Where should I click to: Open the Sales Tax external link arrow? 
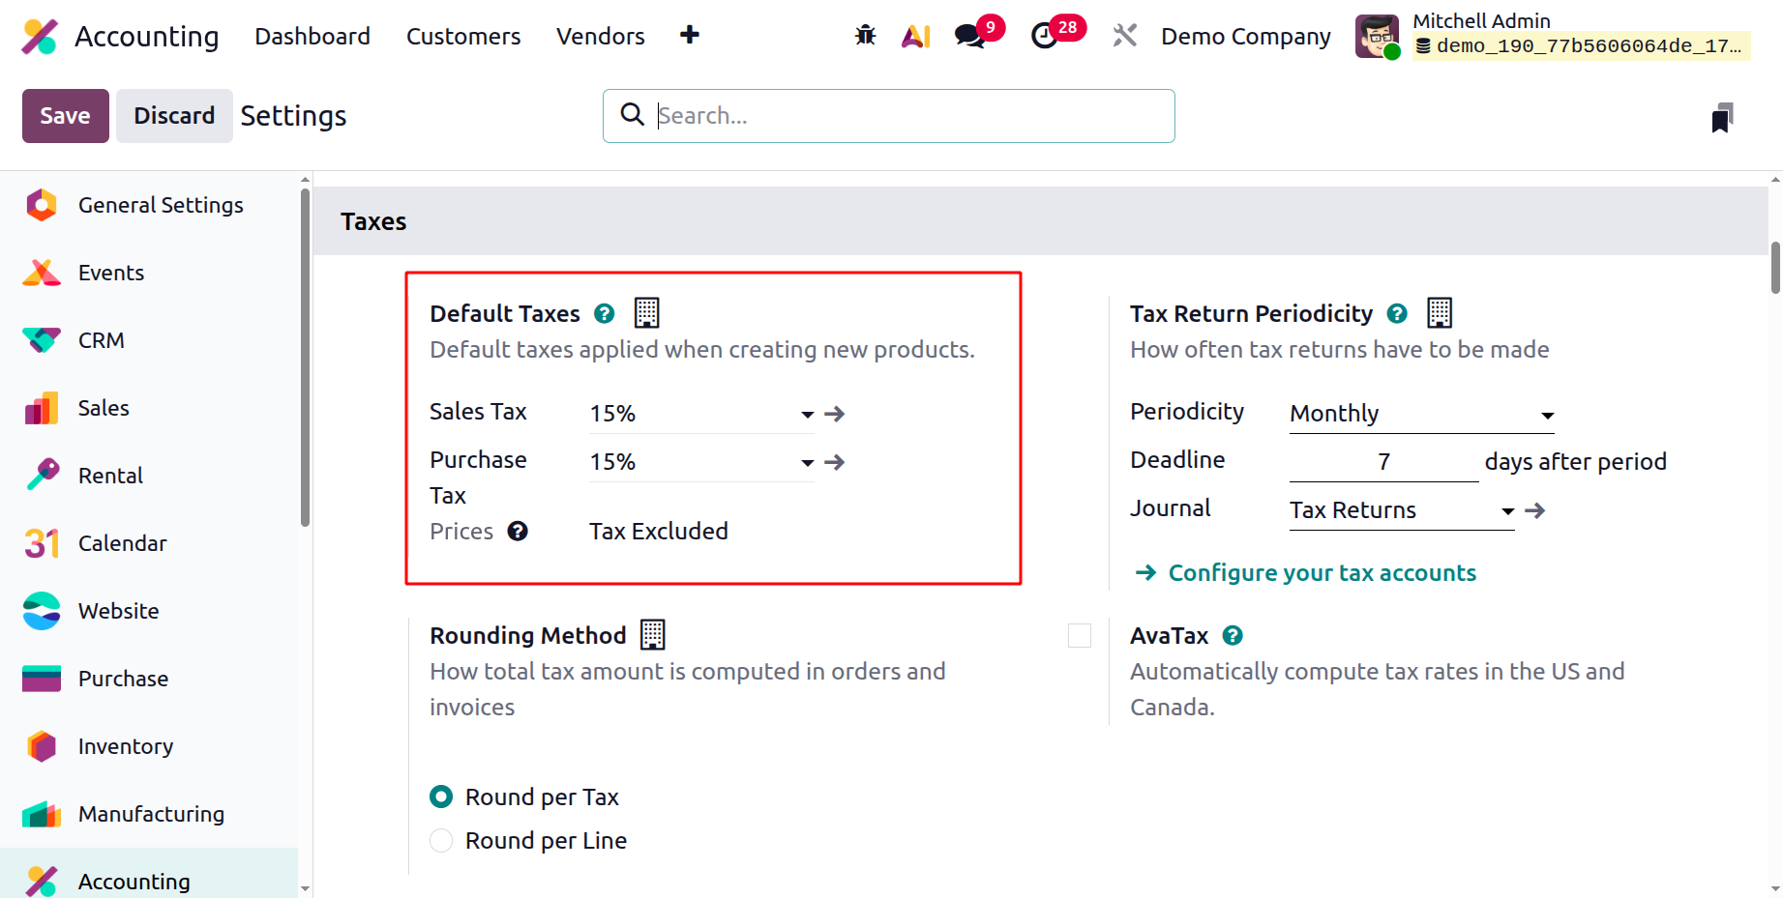tap(835, 414)
